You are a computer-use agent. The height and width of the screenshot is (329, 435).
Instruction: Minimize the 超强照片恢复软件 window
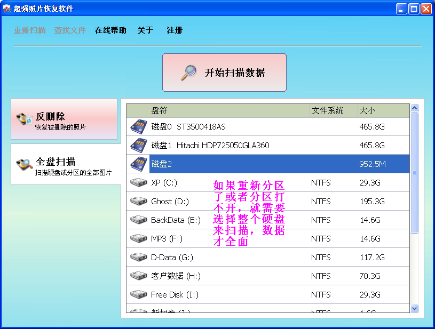(401, 9)
